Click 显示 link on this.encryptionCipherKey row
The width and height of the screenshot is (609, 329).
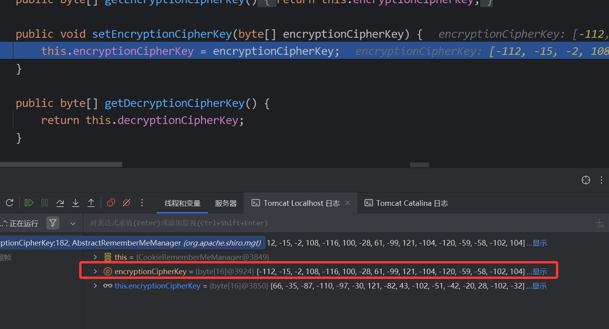[539, 286]
